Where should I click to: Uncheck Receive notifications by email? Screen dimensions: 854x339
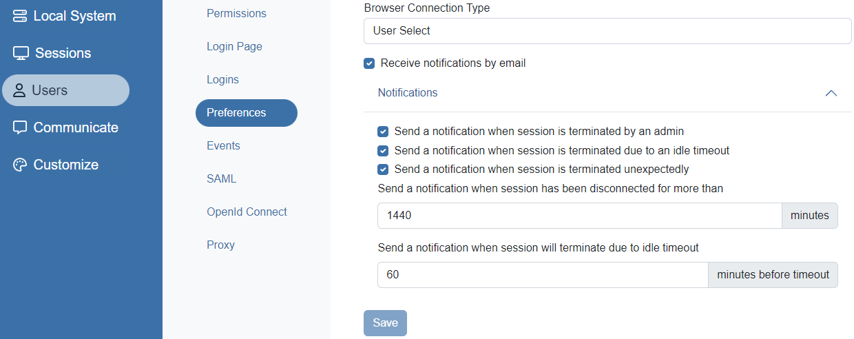point(369,63)
